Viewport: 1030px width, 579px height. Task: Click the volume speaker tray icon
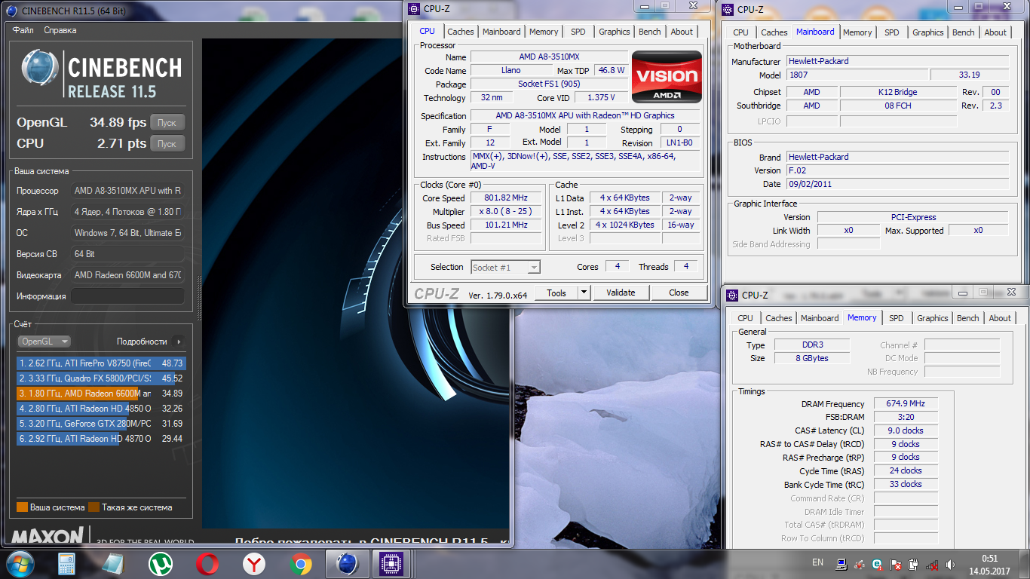tap(950, 563)
